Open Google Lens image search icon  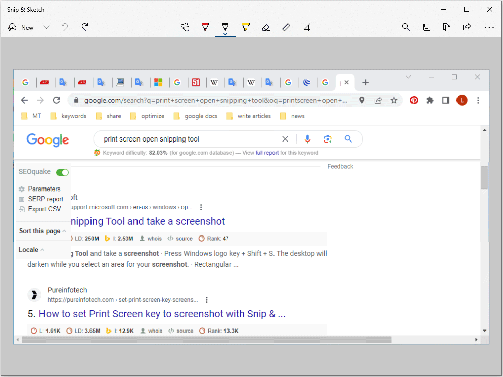327,139
